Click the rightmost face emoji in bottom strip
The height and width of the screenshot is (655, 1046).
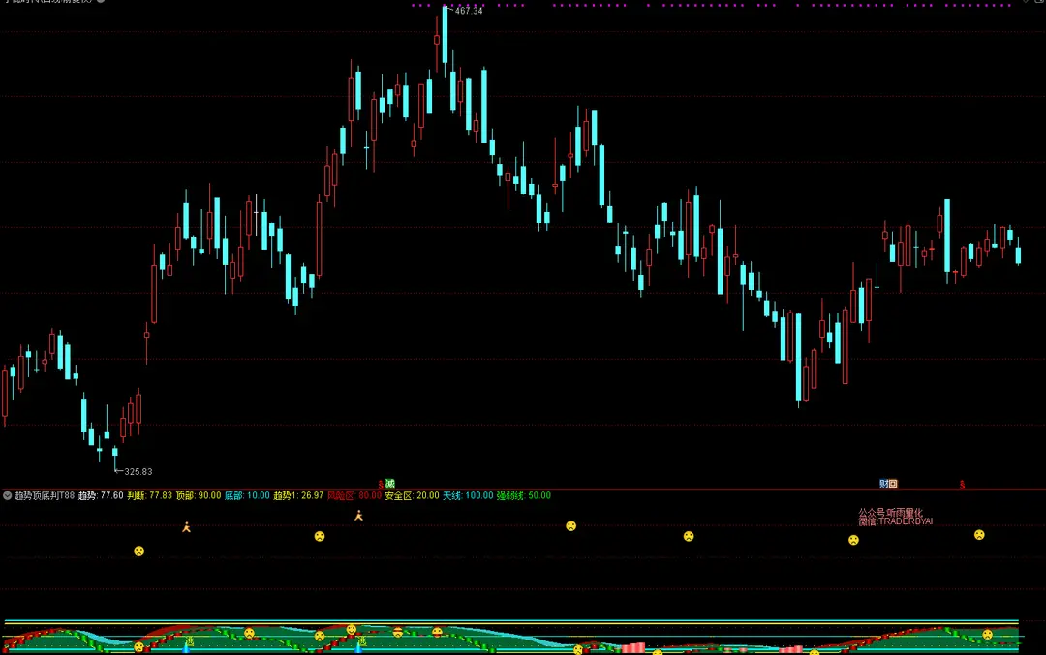(x=987, y=635)
